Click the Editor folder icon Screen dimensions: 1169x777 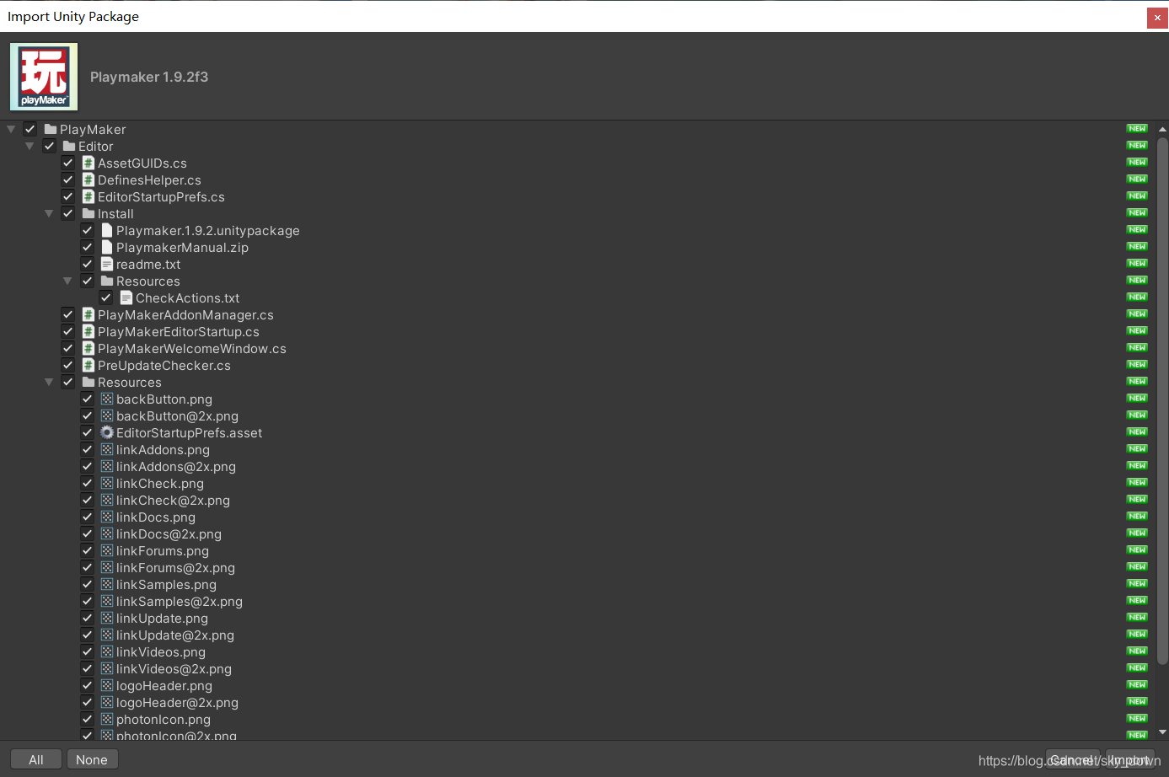[x=69, y=146]
